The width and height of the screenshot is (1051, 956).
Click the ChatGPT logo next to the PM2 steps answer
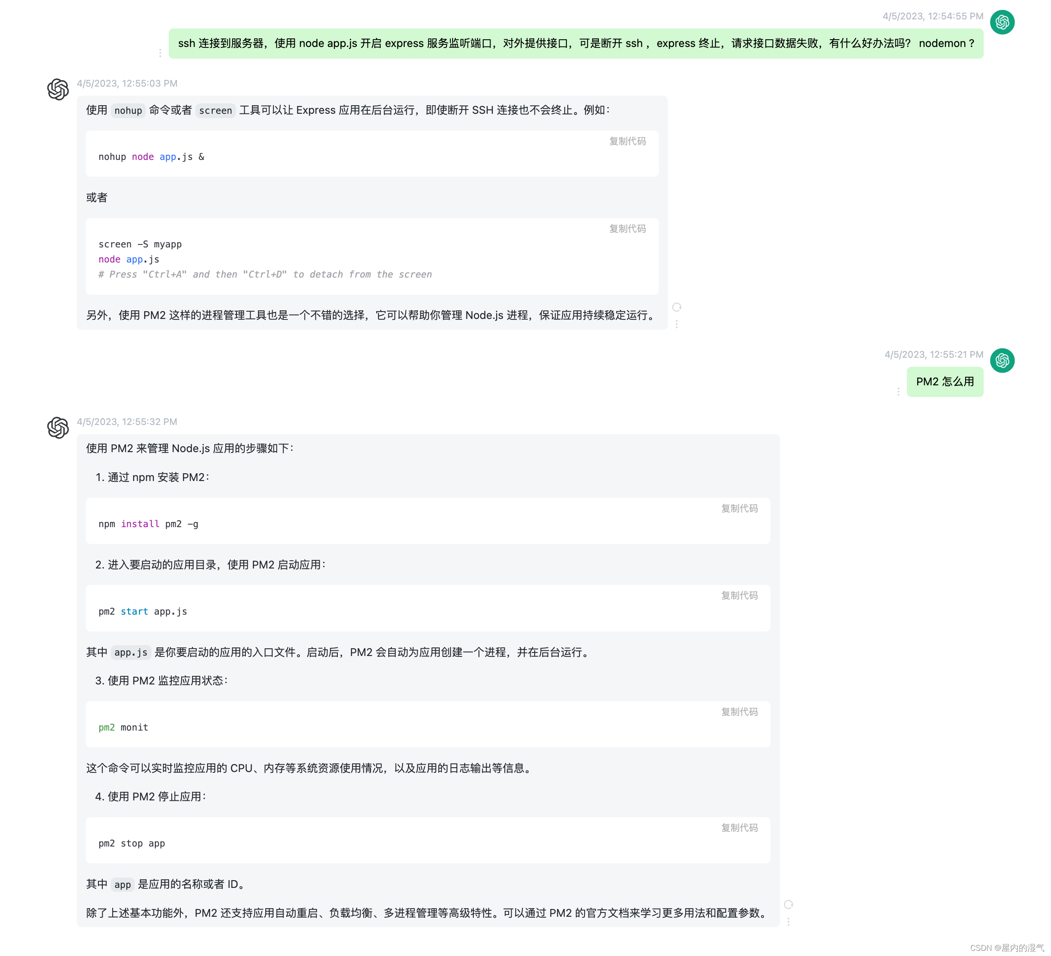pos(58,428)
